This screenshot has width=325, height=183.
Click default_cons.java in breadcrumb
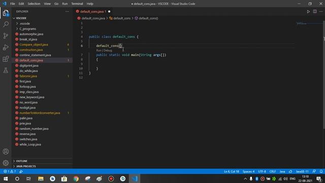point(93,18)
